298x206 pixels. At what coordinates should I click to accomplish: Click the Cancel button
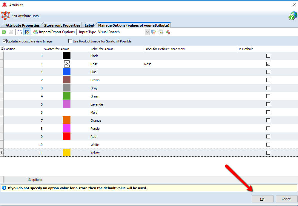click(x=286, y=199)
